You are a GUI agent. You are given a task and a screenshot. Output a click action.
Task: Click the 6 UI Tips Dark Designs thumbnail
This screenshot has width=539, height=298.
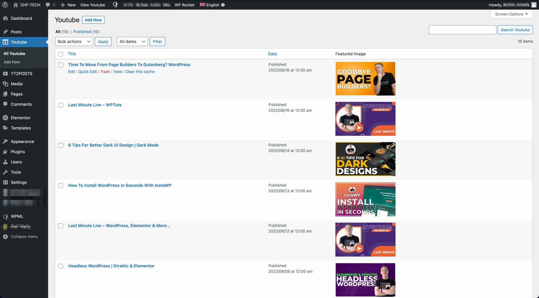coord(365,159)
